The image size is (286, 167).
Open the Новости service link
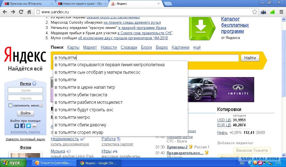tap(109, 47)
